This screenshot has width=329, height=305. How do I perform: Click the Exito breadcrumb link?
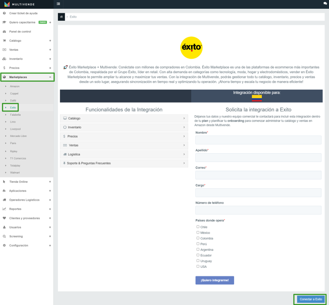[x=73, y=17]
